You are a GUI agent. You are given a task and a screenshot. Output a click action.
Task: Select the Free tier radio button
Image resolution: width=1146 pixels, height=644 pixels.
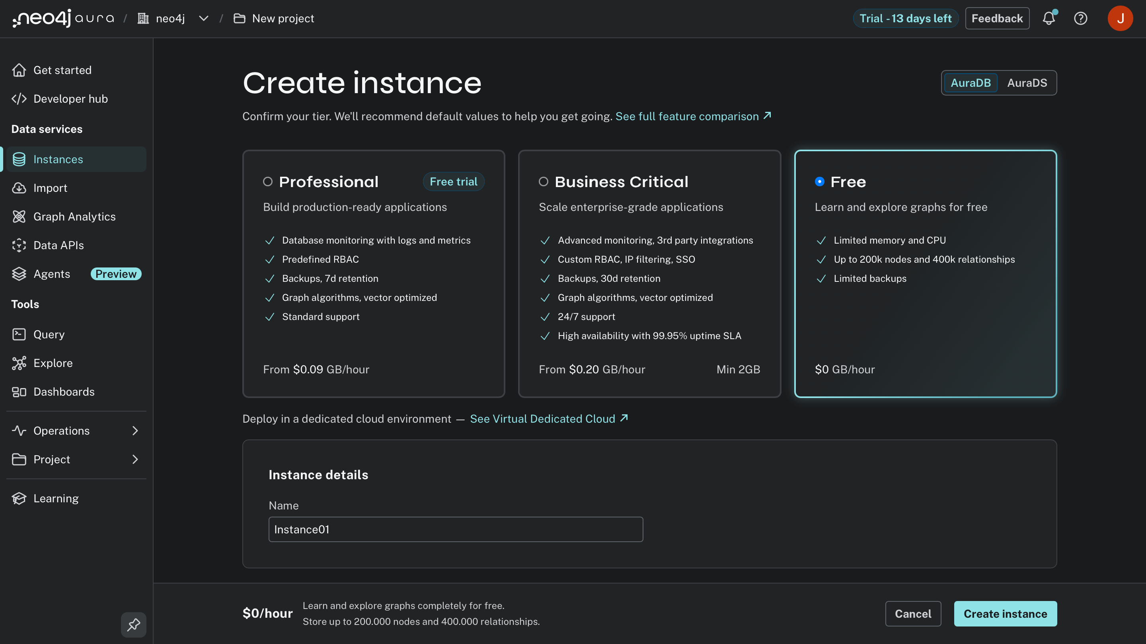[820, 181]
